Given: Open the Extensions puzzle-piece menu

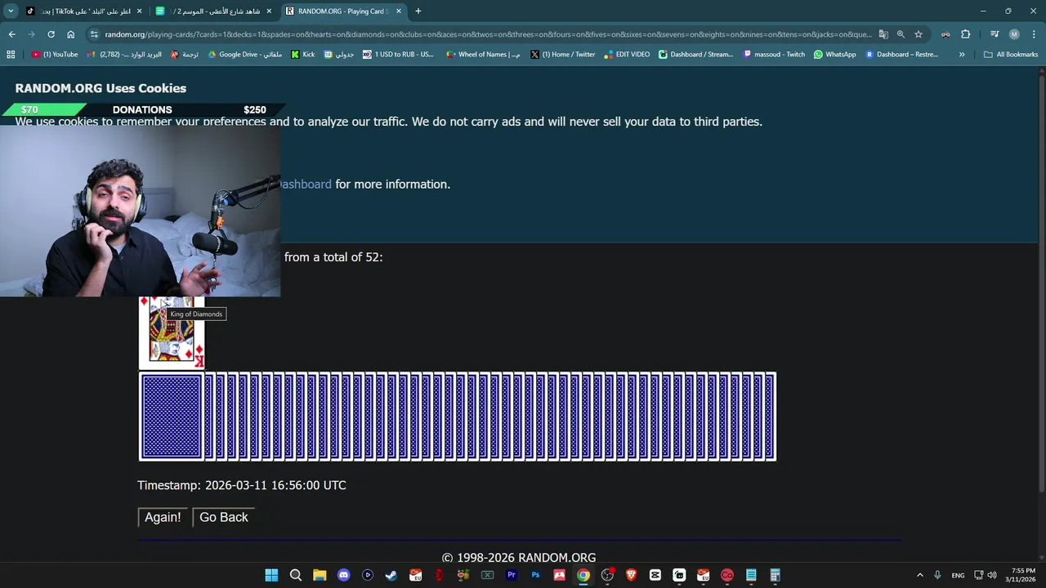Looking at the screenshot, I should 966,34.
